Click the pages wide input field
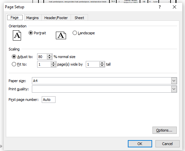Viewport: 185px width, 151px height. click(x=44, y=64)
